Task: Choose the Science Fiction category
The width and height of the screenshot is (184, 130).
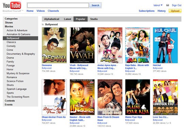Action: coord(15,81)
